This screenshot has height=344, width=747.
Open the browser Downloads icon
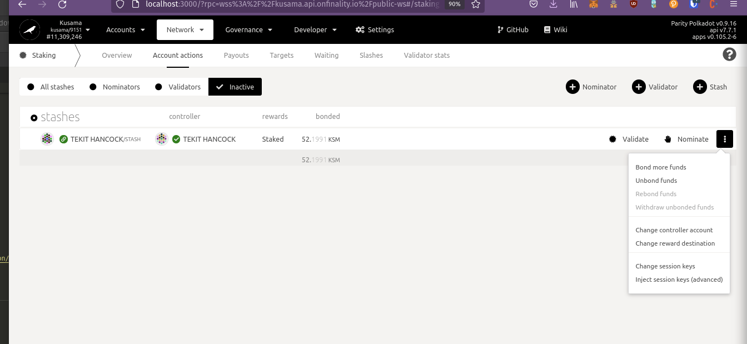[553, 4]
